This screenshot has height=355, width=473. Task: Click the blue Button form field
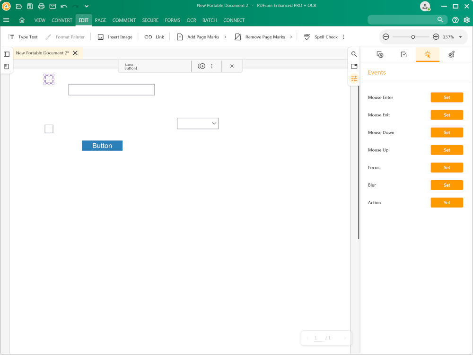coord(102,146)
